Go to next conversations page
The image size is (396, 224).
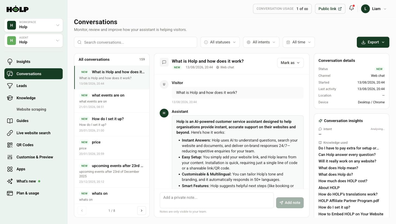pyautogui.click(x=141, y=211)
